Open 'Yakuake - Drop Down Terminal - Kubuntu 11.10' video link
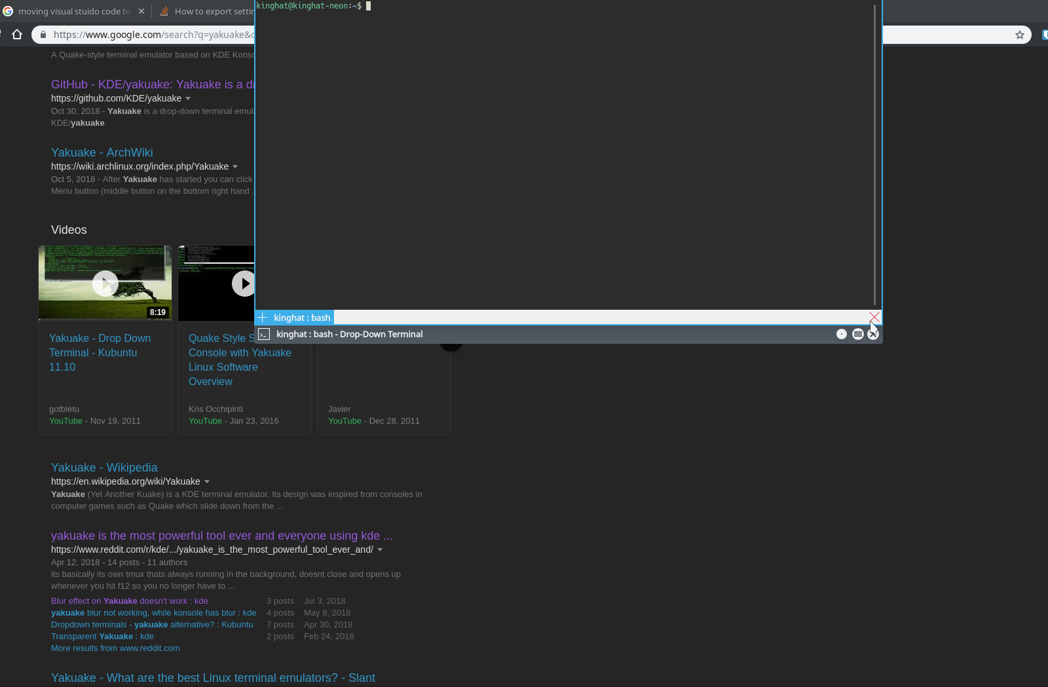This screenshot has height=687, width=1048. (x=100, y=352)
